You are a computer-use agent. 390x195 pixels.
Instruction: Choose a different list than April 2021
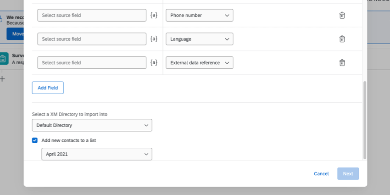[x=96, y=155]
